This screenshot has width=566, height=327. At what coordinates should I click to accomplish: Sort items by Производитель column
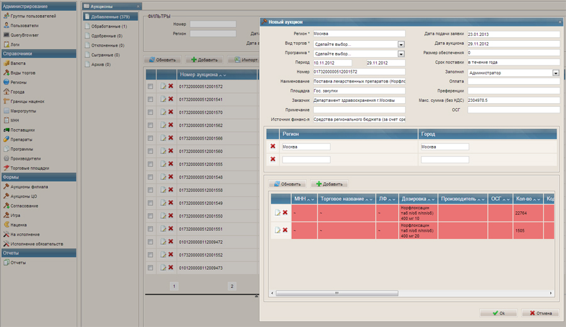[x=463, y=199]
